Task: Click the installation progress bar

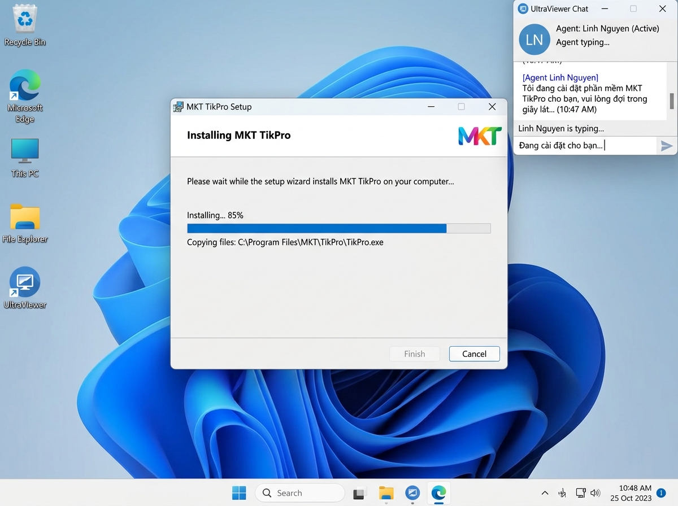Action: pyautogui.click(x=339, y=229)
